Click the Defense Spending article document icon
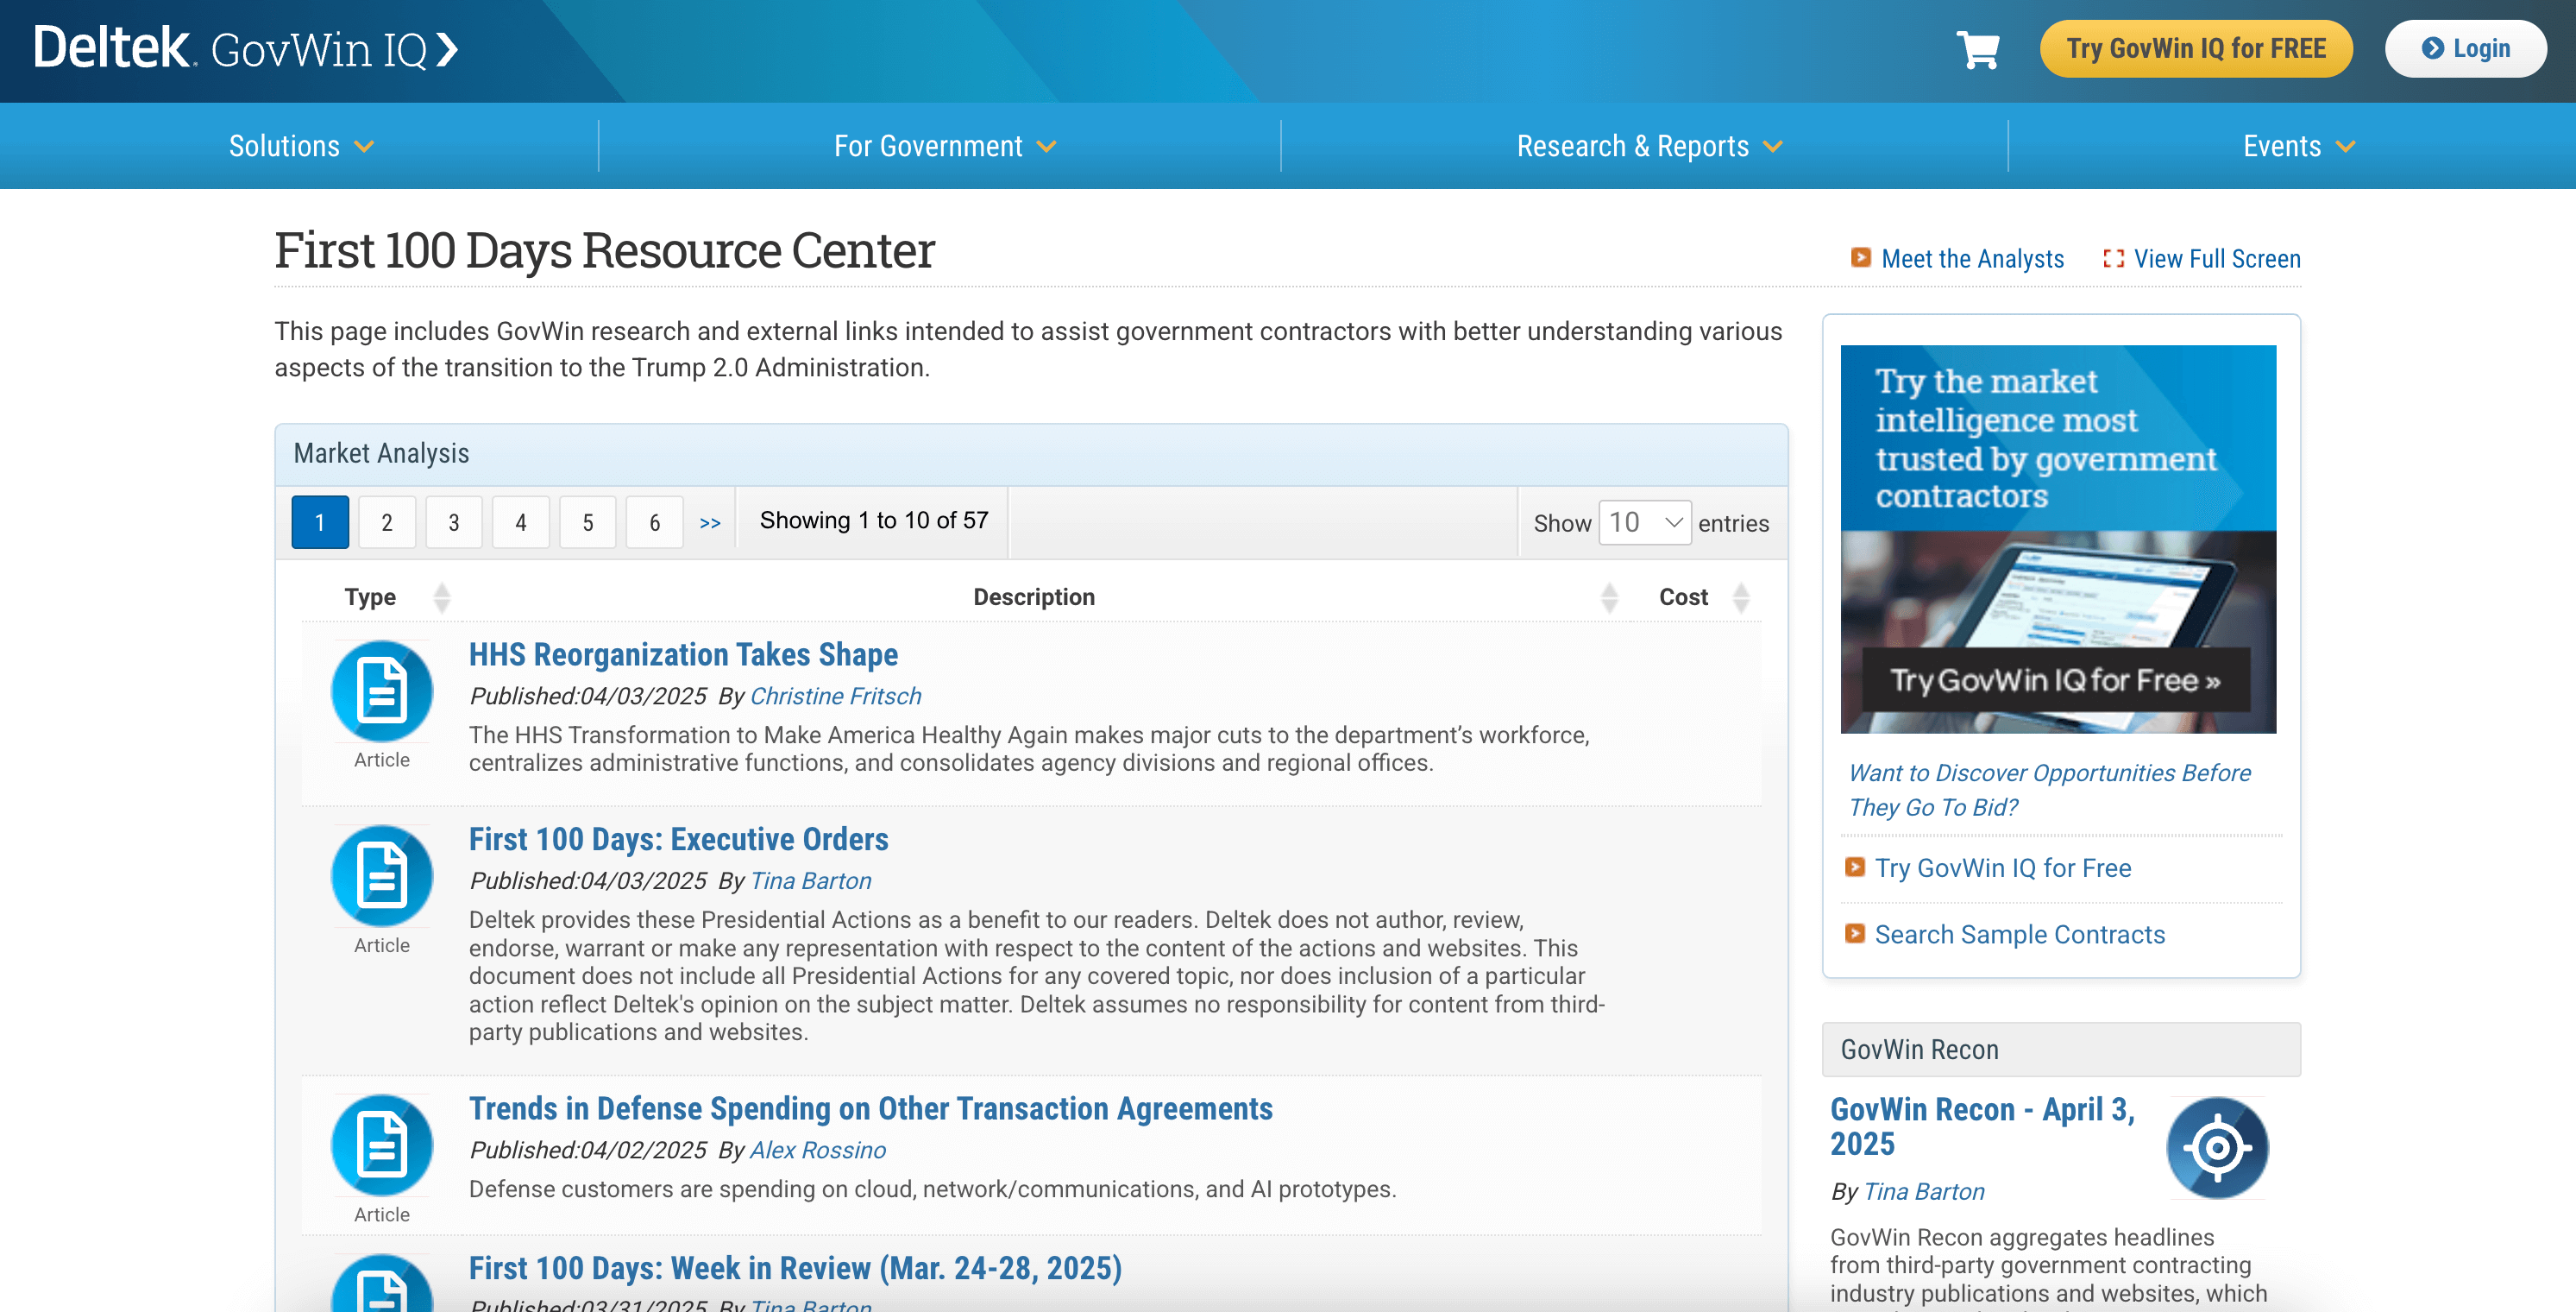 (381, 1145)
